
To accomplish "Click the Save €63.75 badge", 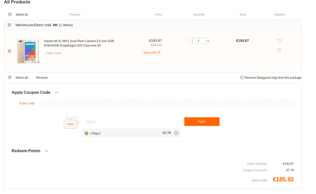I will [x=152, y=53].
